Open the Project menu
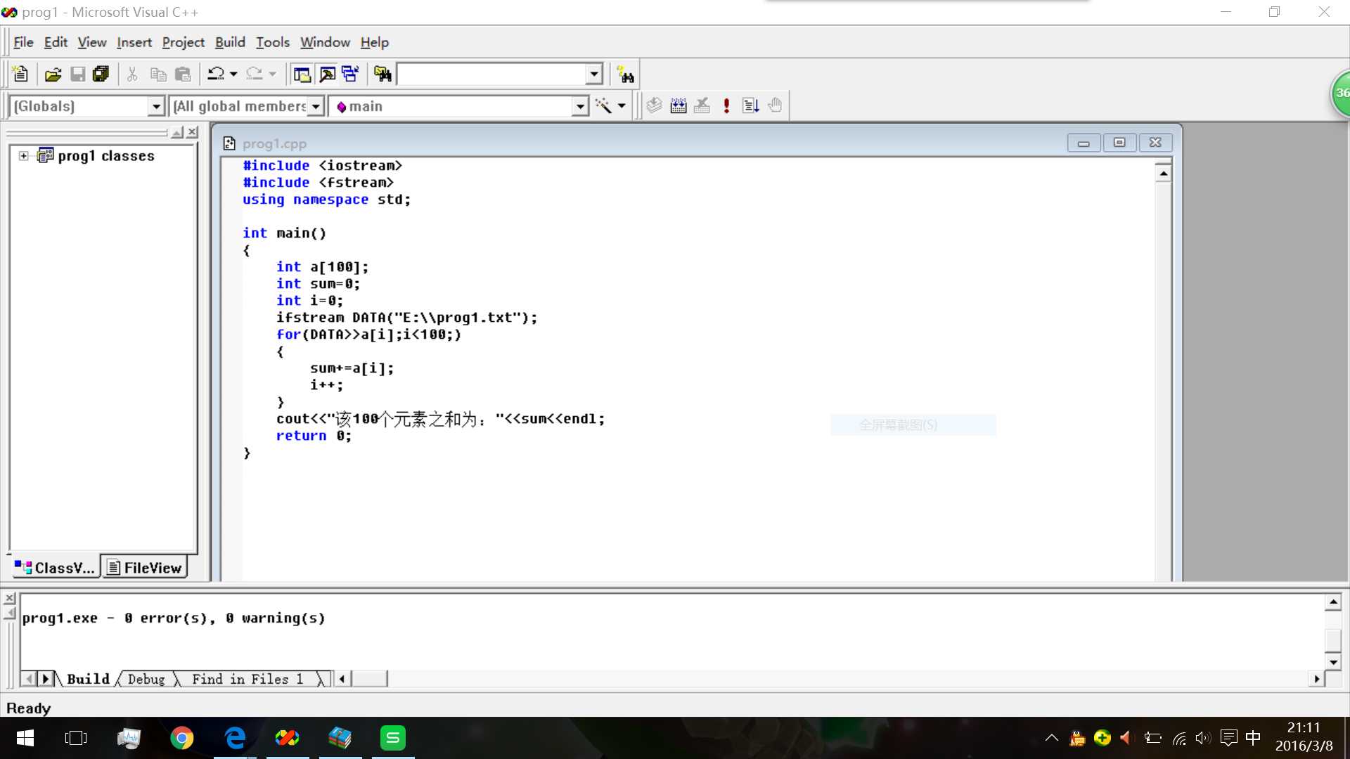Viewport: 1350px width, 759px height. (184, 42)
